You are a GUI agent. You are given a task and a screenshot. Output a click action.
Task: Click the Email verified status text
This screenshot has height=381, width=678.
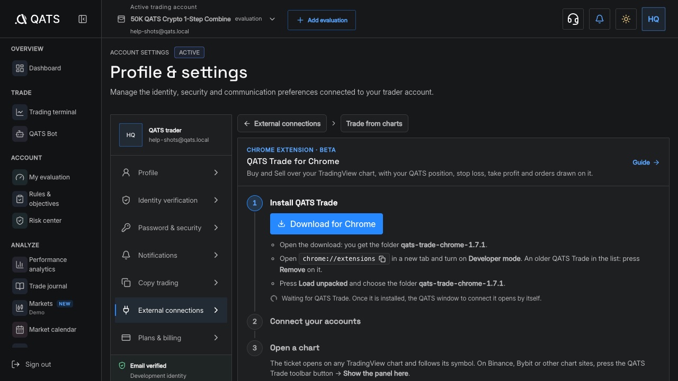pyautogui.click(x=148, y=366)
